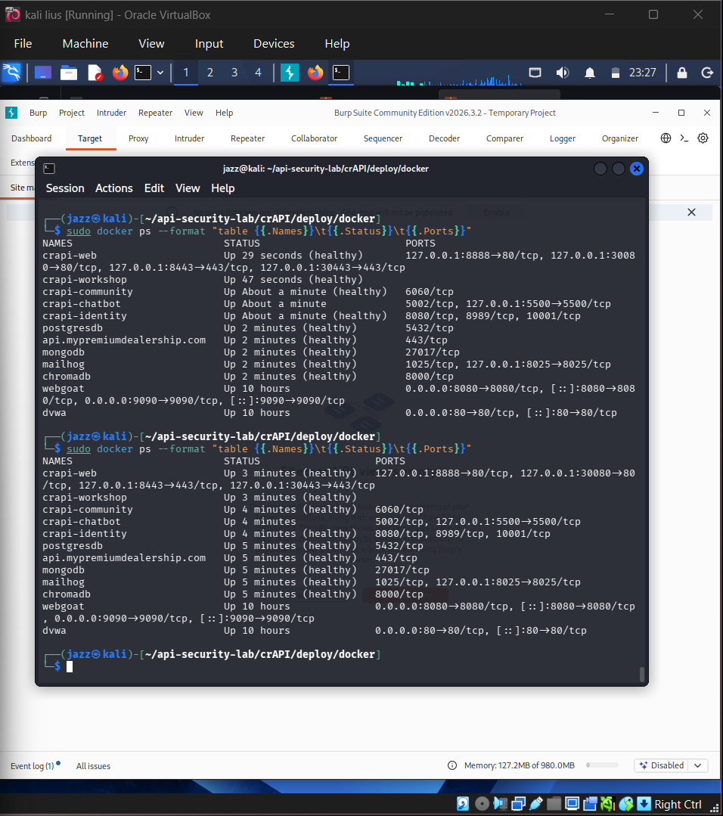Screen dimensions: 723x816
Task: Launch the text editor panel icon
Action: point(95,73)
